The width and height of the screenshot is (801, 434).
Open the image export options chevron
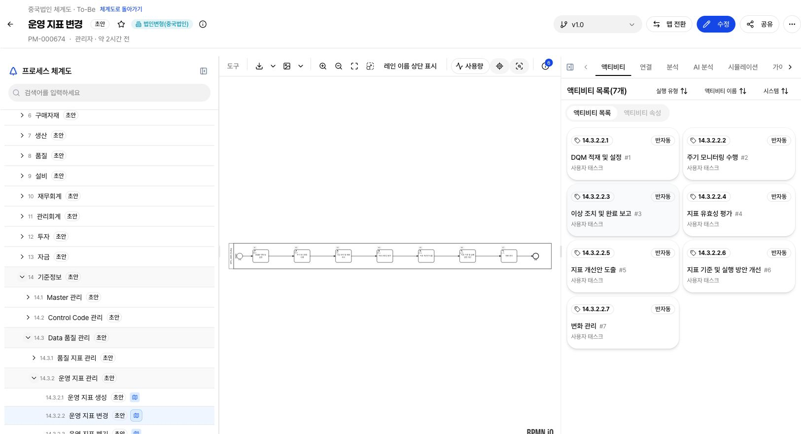click(x=301, y=66)
